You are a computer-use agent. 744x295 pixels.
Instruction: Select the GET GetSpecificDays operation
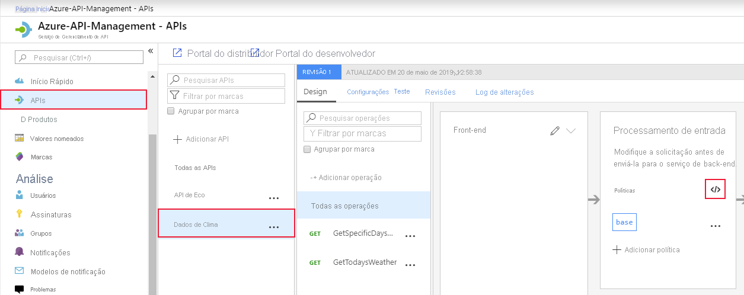(x=363, y=233)
